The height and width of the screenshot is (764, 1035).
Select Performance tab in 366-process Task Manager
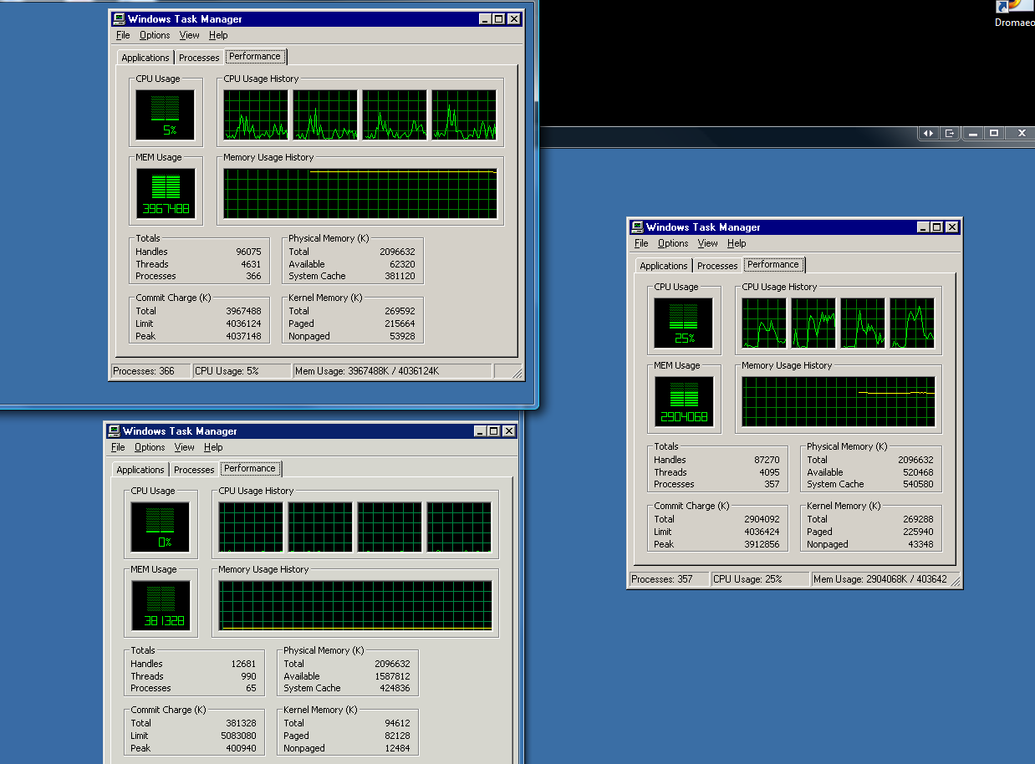point(255,56)
